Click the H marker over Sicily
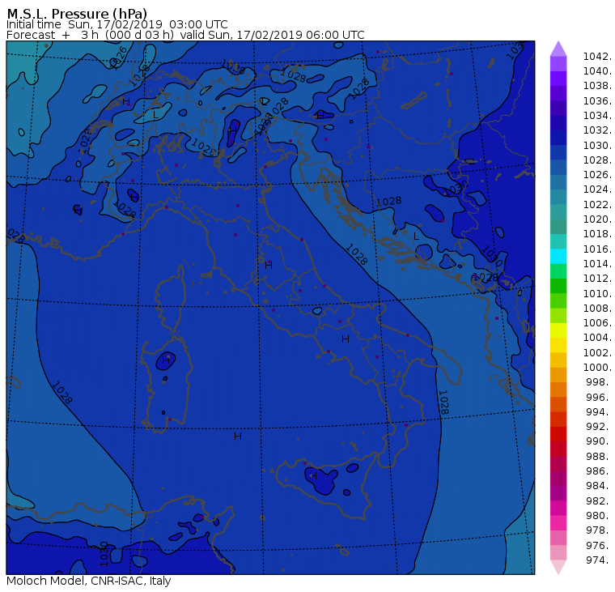 (313, 476)
